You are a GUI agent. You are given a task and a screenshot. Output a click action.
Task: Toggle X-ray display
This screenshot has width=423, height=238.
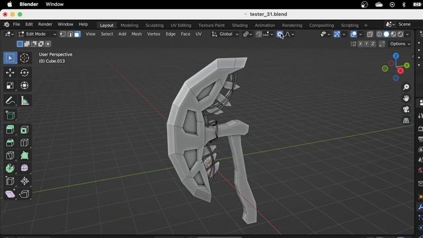tap(370, 34)
